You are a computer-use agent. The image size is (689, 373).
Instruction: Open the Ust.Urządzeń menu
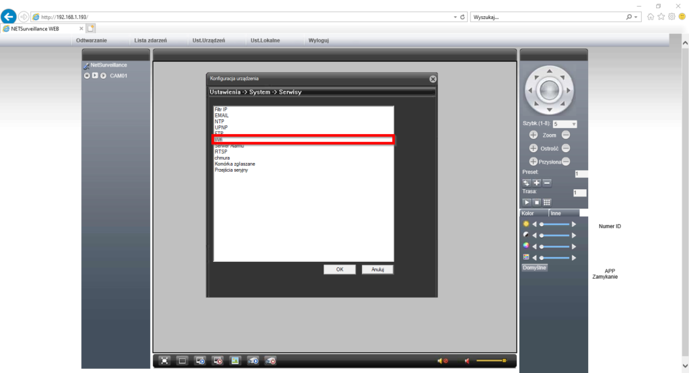(209, 40)
